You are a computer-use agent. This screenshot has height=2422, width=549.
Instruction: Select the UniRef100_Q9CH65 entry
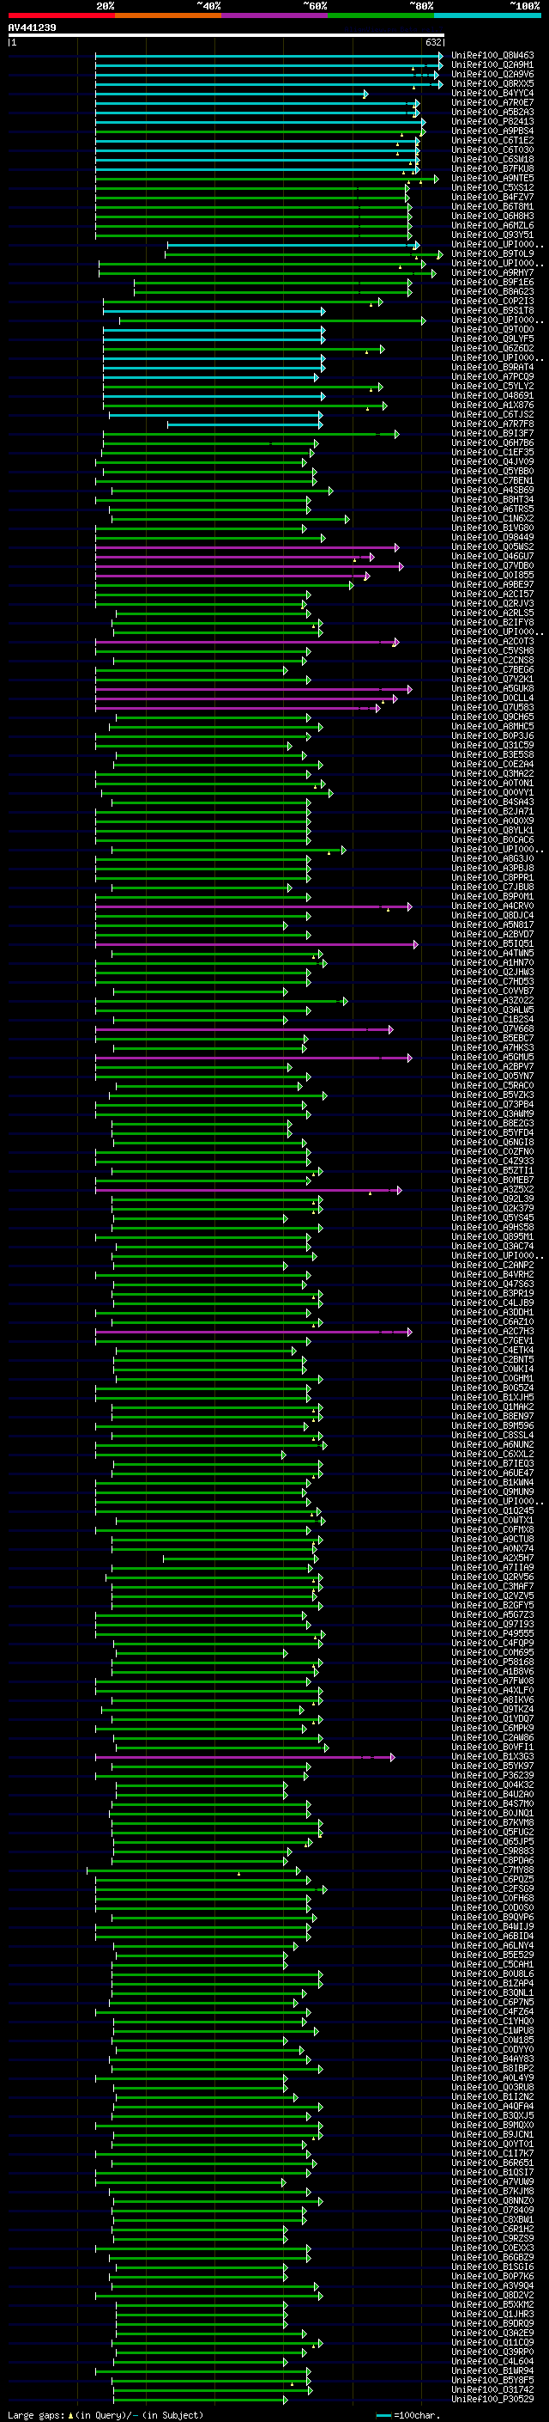[492, 717]
